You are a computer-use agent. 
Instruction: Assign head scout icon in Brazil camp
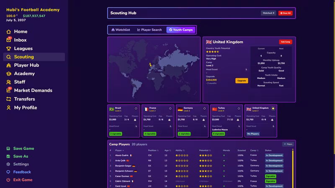(136, 127)
